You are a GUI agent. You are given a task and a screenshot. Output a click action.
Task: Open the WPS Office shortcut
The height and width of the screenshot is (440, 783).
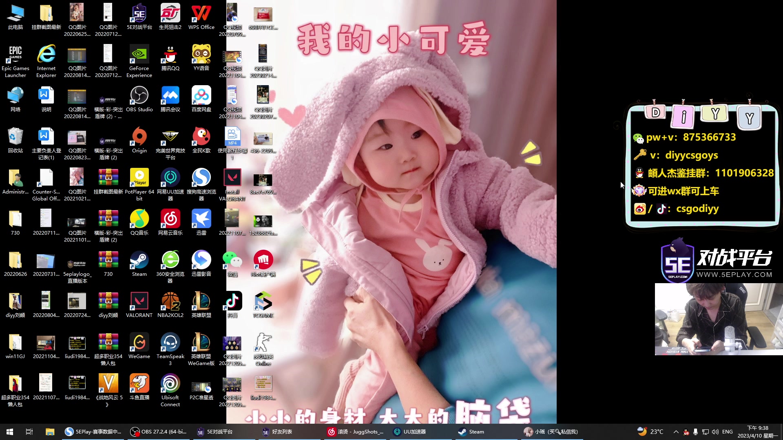pyautogui.click(x=201, y=17)
